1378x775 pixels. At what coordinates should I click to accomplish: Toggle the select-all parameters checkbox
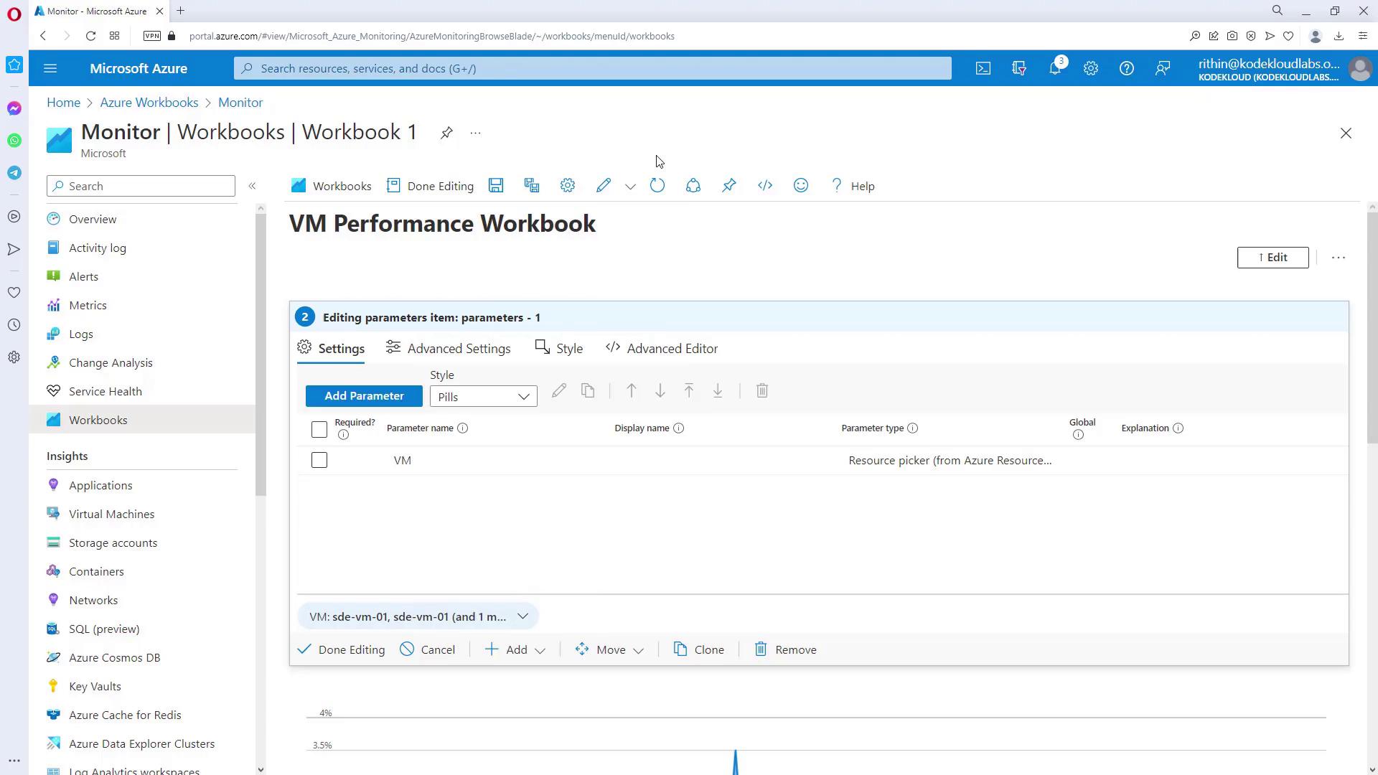319,429
